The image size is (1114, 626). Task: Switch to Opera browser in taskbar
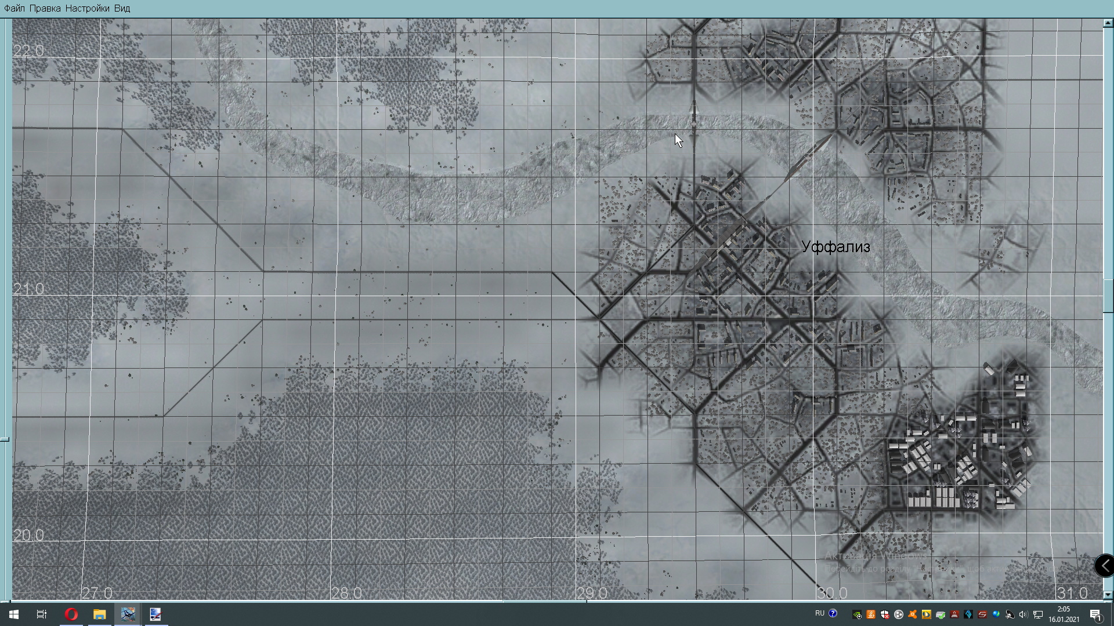pos(71,614)
